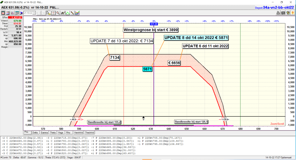The image size is (296, 160).
Task: Switch to the Vega tab
Action: coord(61,133)
